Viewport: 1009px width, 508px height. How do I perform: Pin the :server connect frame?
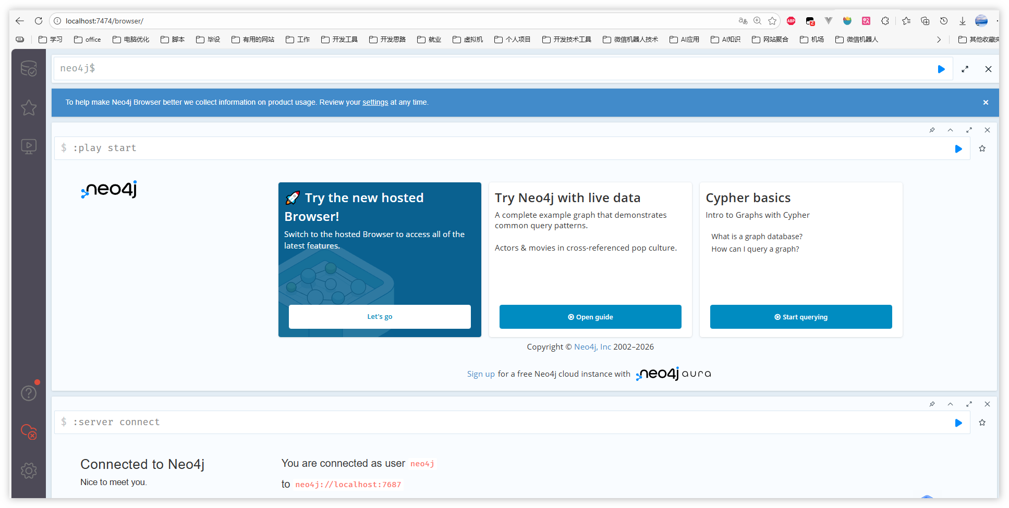click(932, 404)
